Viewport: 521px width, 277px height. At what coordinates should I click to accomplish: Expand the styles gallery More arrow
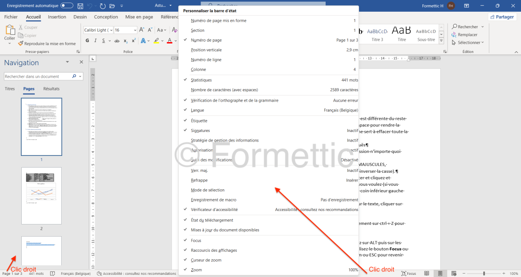[x=442, y=41]
